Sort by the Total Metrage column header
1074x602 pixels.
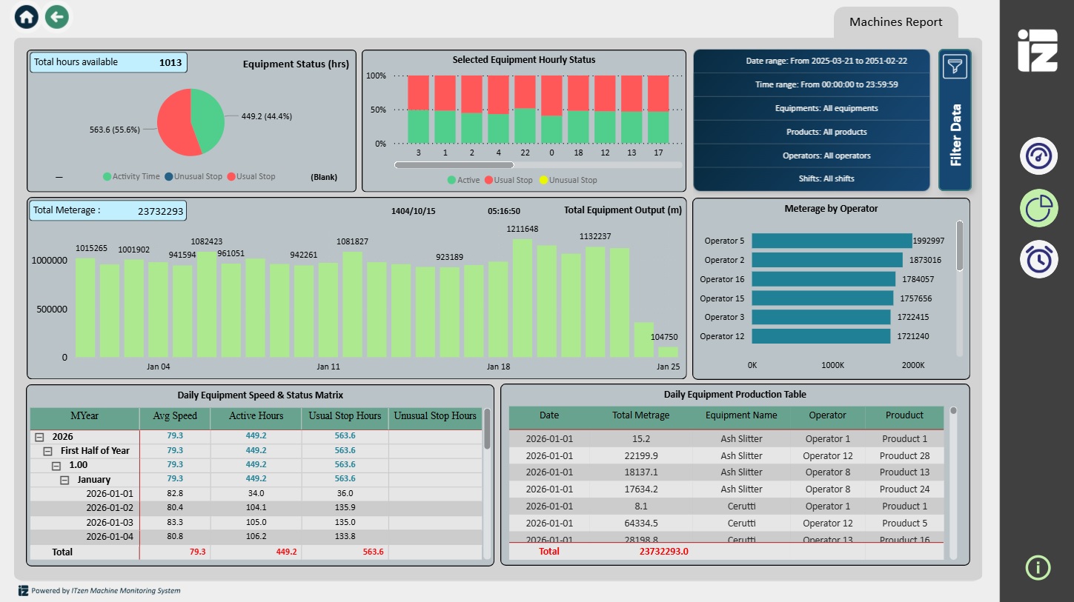point(640,415)
